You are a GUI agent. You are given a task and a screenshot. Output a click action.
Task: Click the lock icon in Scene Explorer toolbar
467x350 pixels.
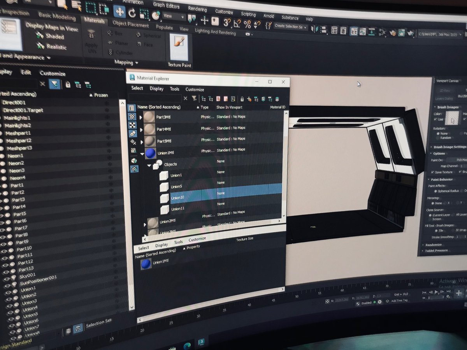click(68, 84)
